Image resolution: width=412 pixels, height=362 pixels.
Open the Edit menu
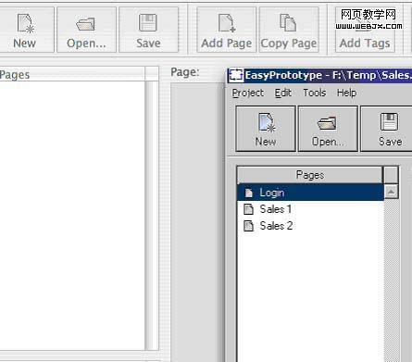283,93
